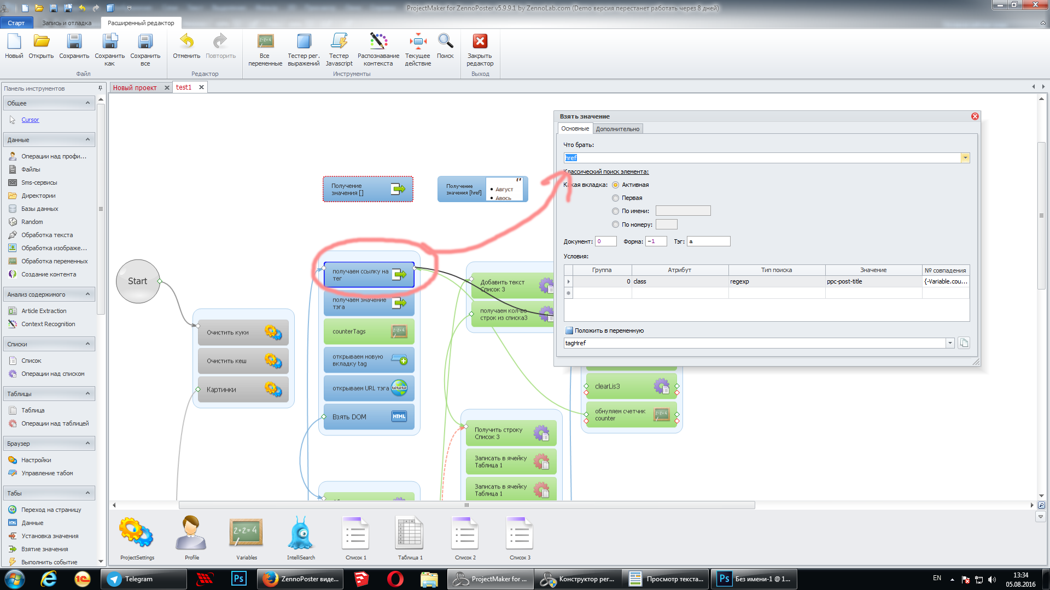
Task: Select Операции над списком tool
Action: click(x=52, y=374)
